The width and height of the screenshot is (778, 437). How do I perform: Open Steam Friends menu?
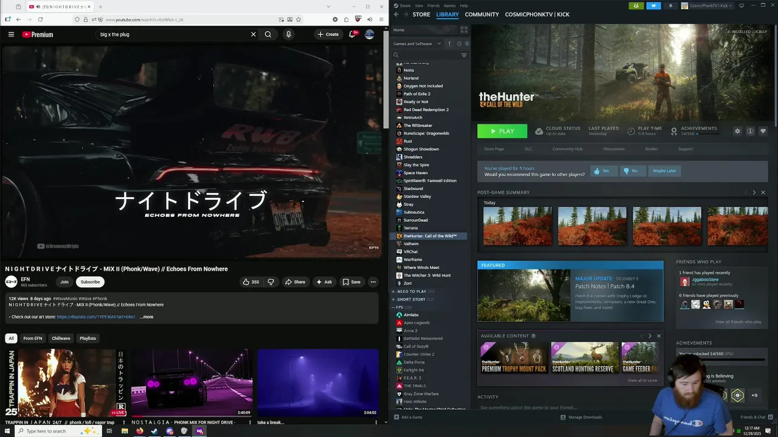point(433,5)
